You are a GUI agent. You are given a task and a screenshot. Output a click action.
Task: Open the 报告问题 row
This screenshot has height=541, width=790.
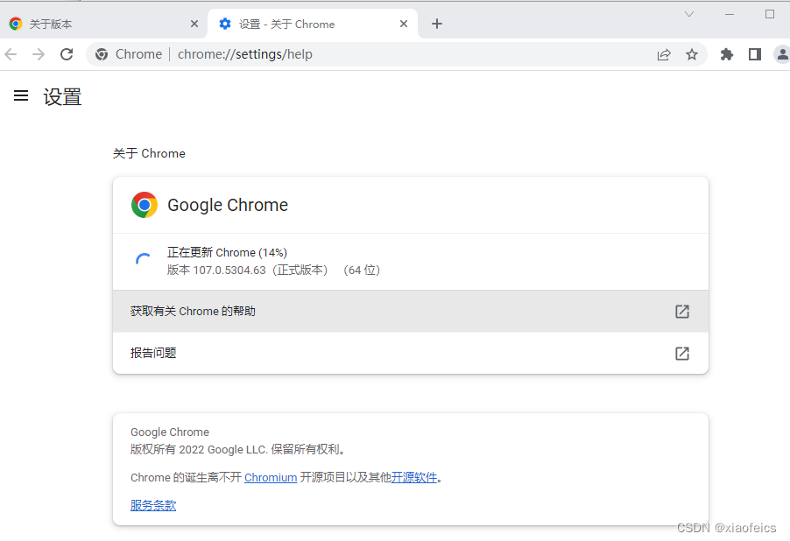click(x=411, y=353)
